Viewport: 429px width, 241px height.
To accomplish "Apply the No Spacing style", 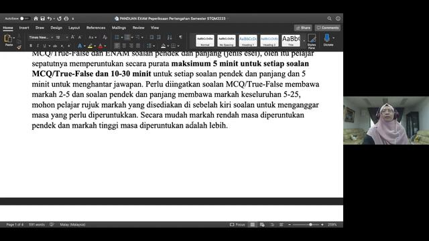I will point(227,40).
